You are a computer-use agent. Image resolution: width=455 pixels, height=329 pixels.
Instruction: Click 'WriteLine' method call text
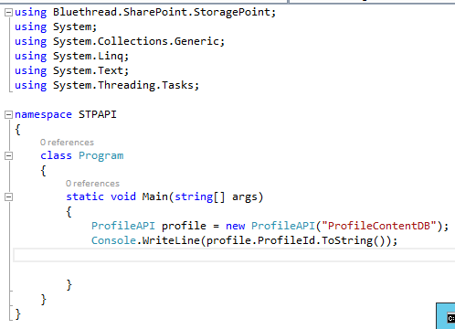pos(171,240)
